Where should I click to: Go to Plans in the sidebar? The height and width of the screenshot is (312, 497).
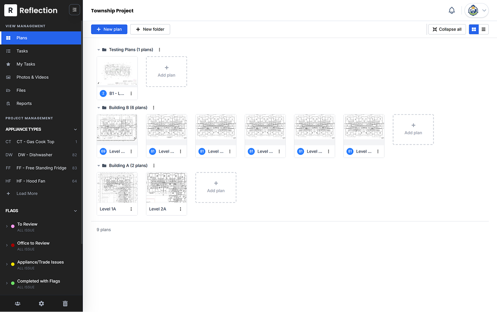pyautogui.click(x=41, y=38)
